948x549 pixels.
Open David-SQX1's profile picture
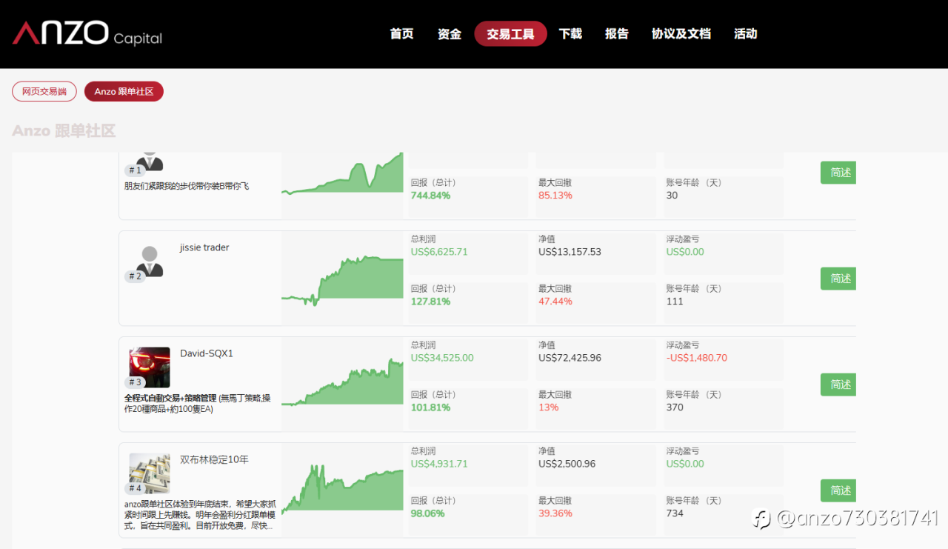(150, 367)
